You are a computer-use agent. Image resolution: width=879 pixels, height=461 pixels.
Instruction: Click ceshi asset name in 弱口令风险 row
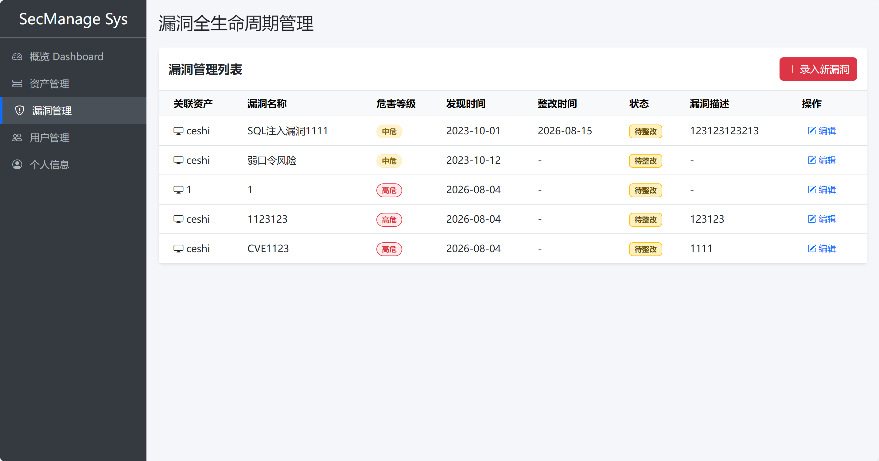coord(198,160)
